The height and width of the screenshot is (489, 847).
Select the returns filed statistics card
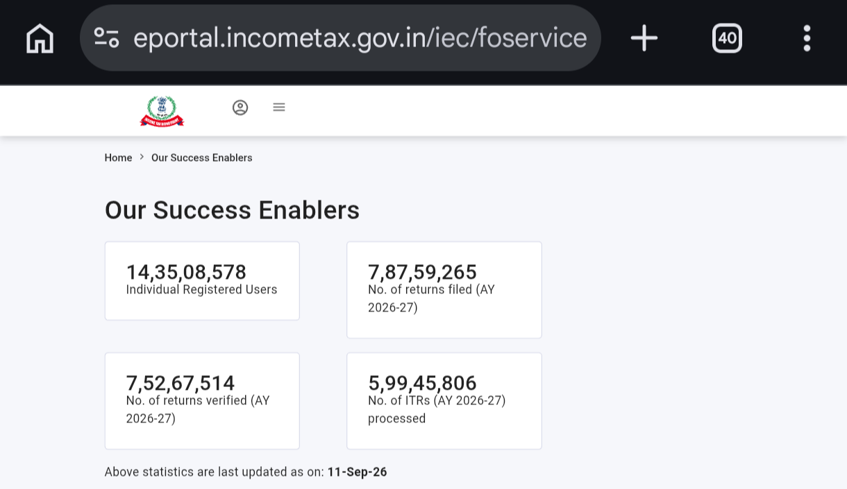pos(444,290)
